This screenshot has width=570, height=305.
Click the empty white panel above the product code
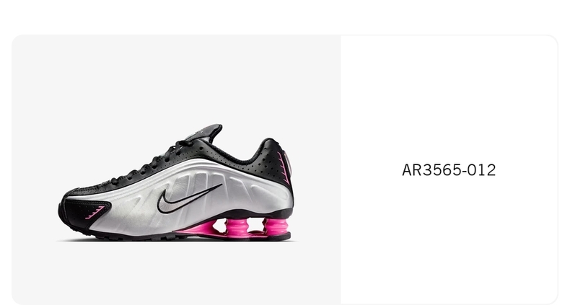click(x=449, y=98)
